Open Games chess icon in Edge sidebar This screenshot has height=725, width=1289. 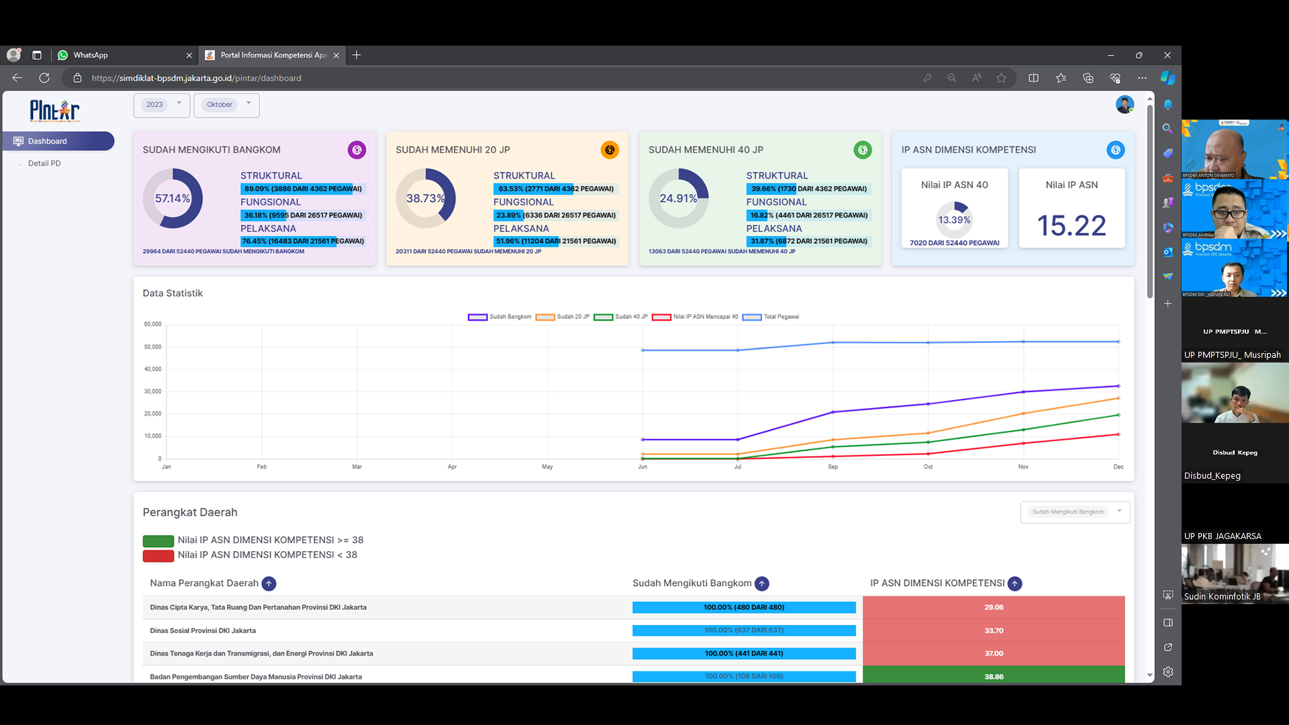click(1168, 203)
